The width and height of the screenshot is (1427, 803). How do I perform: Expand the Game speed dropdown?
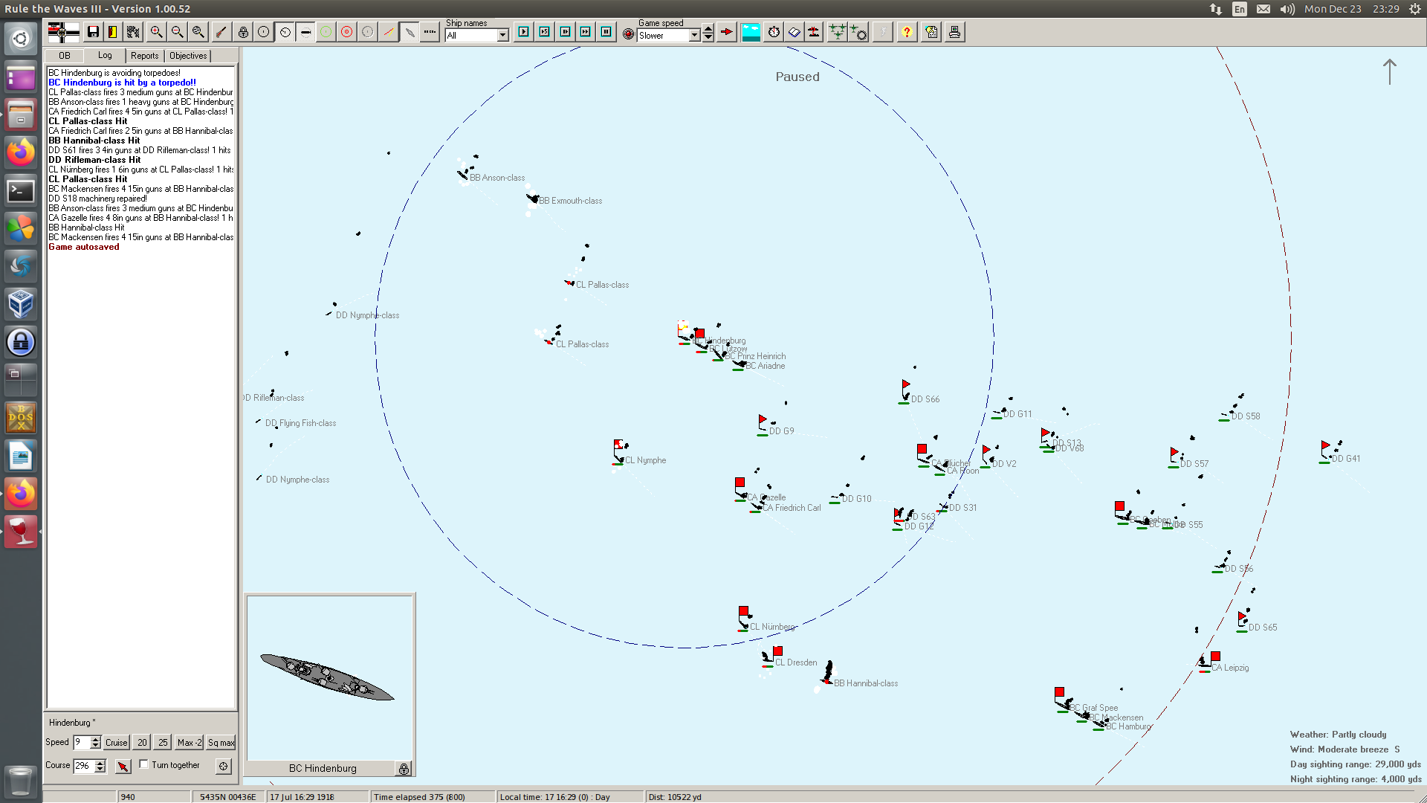click(694, 35)
